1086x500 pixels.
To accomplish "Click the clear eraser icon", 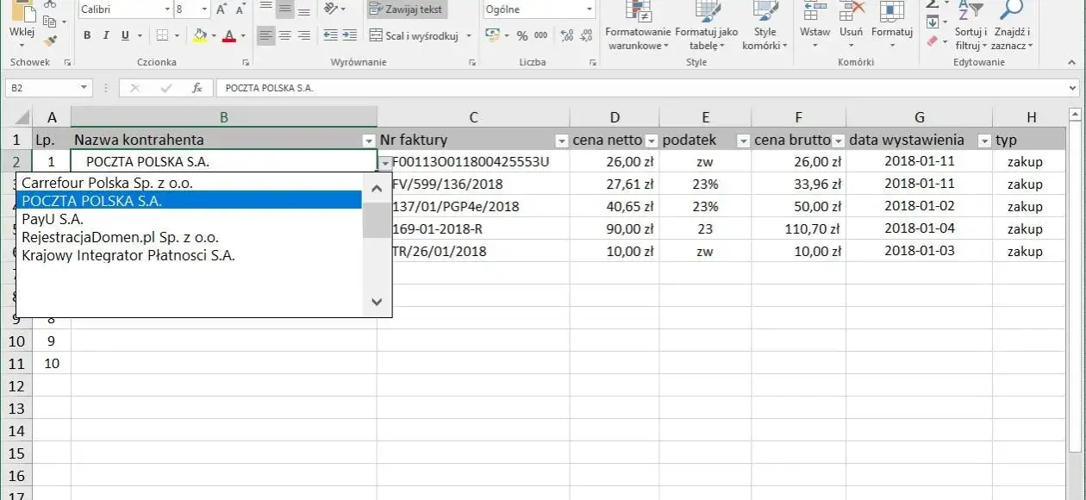I will pyautogui.click(x=933, y=40).
